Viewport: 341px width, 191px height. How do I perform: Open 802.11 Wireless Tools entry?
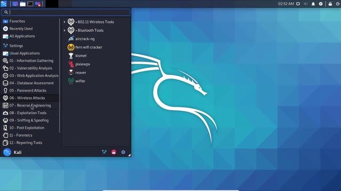click(x=96, y=22)
